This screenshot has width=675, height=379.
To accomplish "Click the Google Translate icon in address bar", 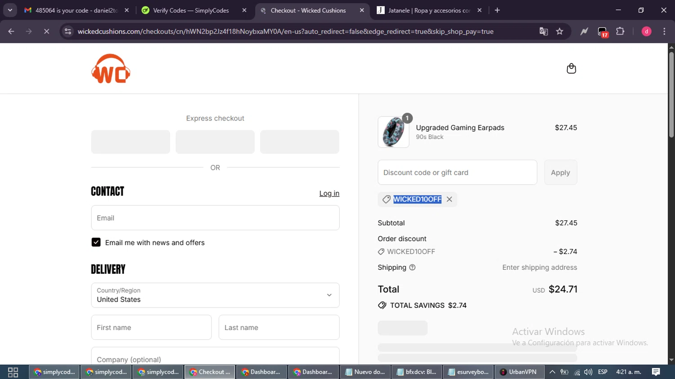I will pyautogui.click(x=544, y=31).
